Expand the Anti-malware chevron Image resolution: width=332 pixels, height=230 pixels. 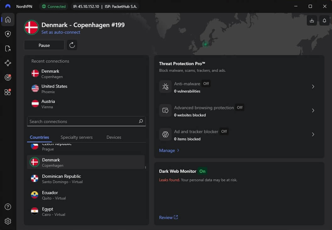313,87
